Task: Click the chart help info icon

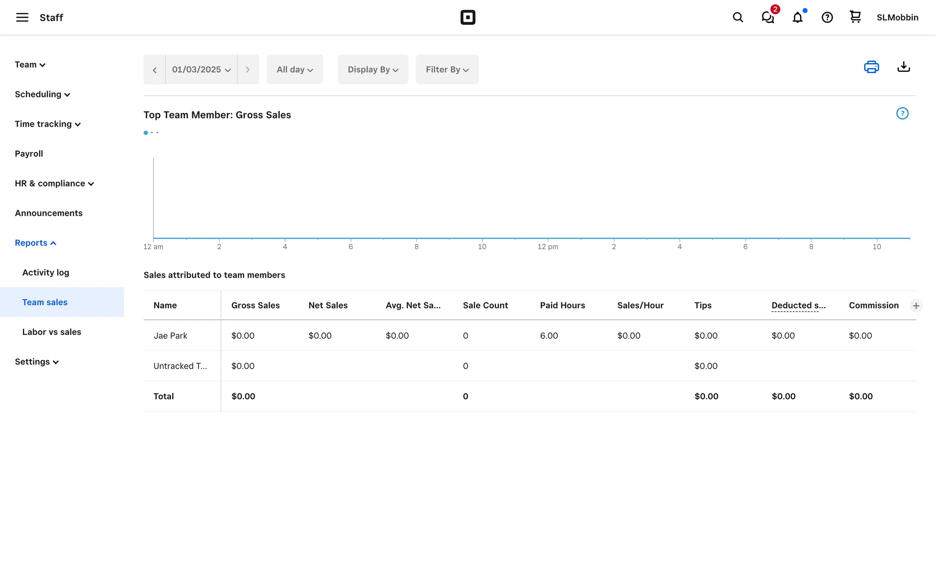Action: point(902,114)
